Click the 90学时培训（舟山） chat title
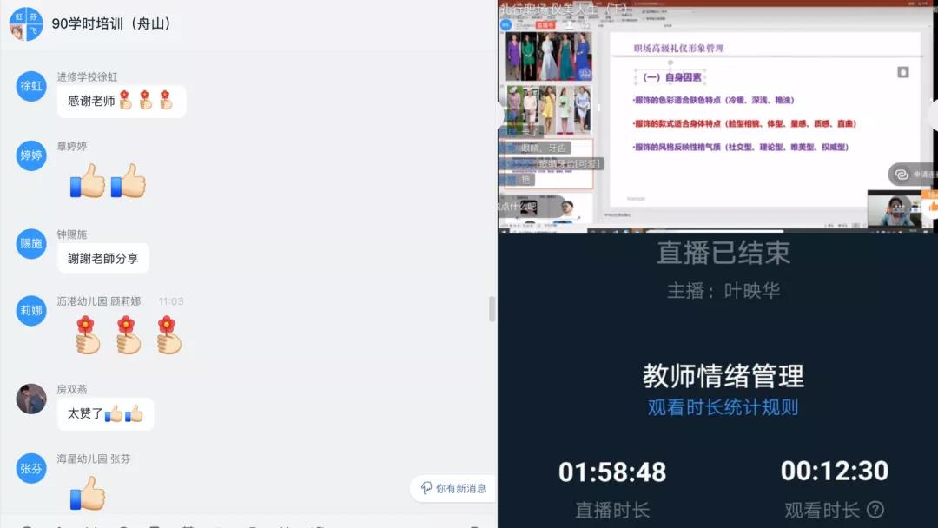The width and height of the screenshot is (938, 528). click(111, 23)
